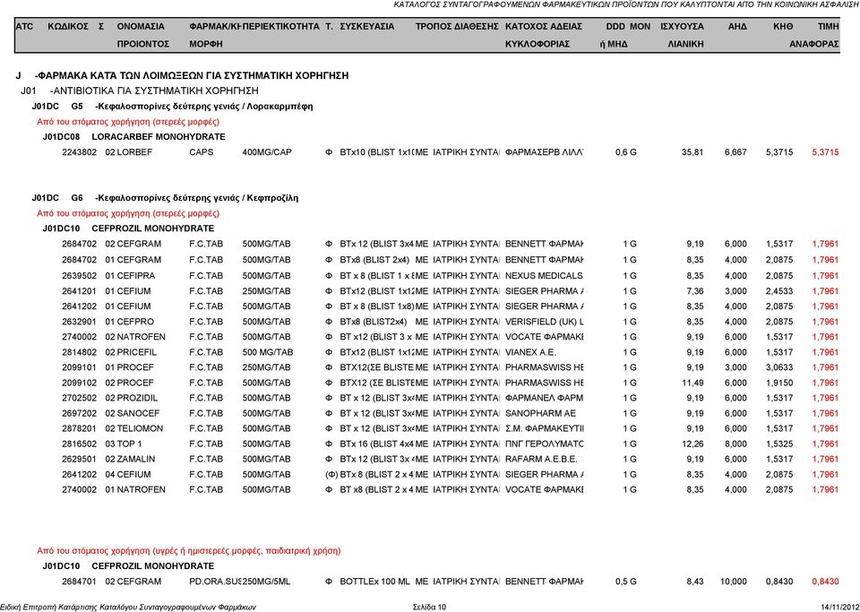Screen dimensions: 860x612
Task: Click DDD value 0,6 G
Action: 626,152
